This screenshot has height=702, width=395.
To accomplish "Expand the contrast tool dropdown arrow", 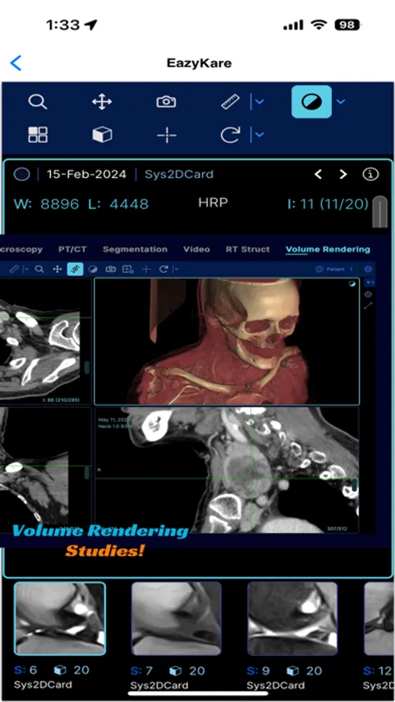I will (341, 101).
